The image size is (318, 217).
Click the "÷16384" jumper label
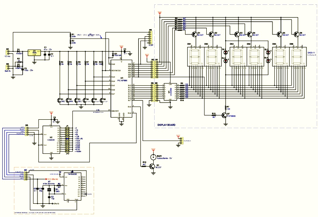coord(78,152)
